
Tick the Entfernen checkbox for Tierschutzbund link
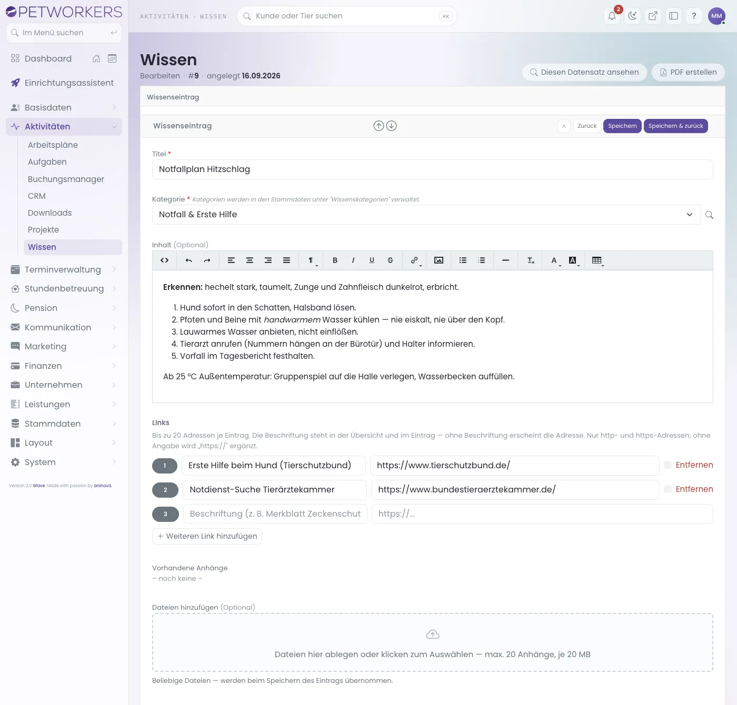click(668, 465)
